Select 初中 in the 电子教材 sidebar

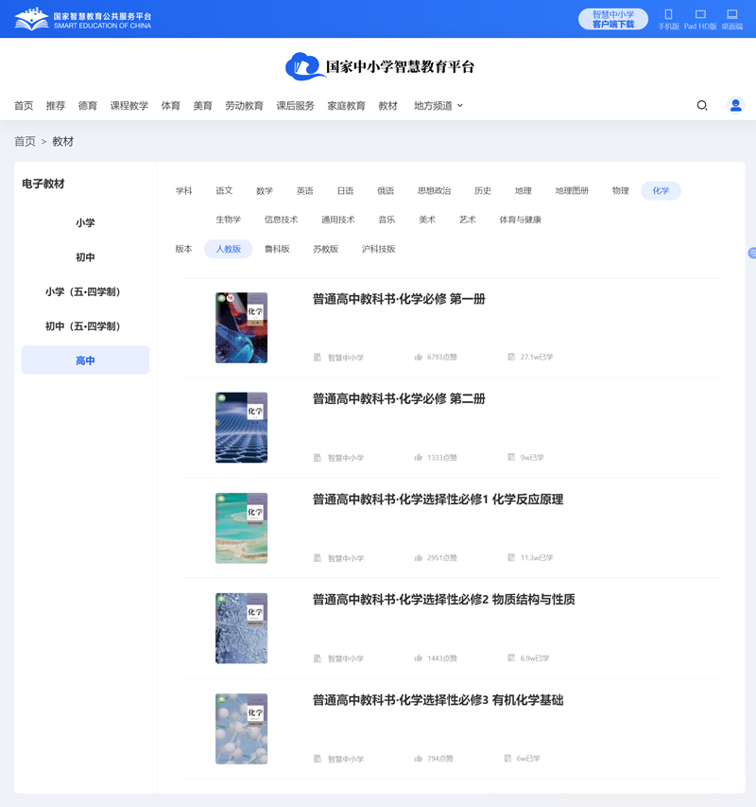pos(85,256)
